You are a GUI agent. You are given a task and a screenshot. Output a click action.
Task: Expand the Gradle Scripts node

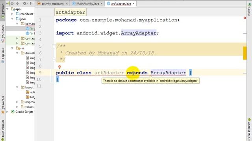point(7,112)
